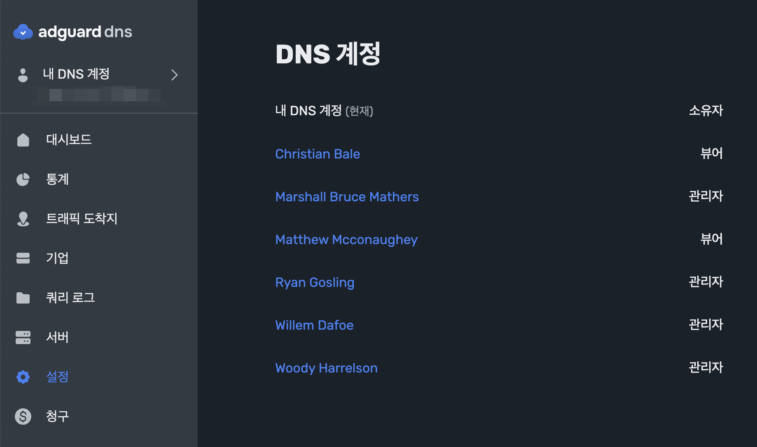Click the AdGuard DNS cloud logo
The height and width of the screenshot is (447, 757).
coord(23,32)
